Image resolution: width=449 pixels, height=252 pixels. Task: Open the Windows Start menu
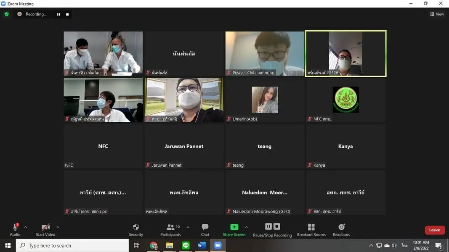coord(8,245)
